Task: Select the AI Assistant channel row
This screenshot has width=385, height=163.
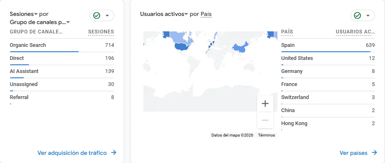Action: click(x=62, y=71)
